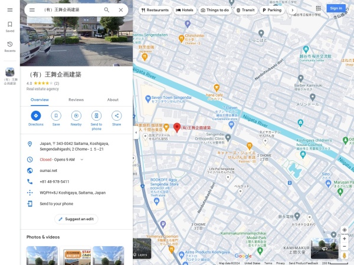Open the STAY sign photo thumbnail
Screen dimensions: 354x265
pos(75,256)
